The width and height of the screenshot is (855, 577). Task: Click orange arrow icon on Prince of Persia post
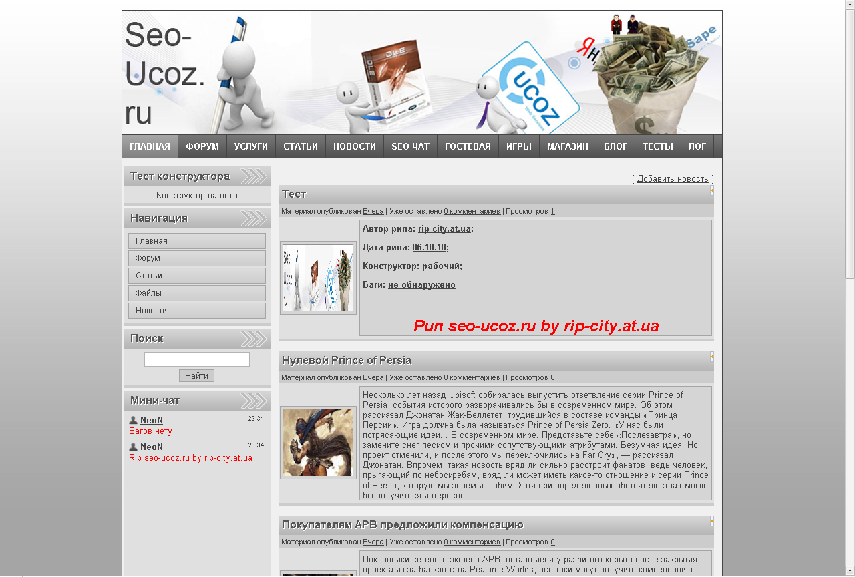coord(712,357)
